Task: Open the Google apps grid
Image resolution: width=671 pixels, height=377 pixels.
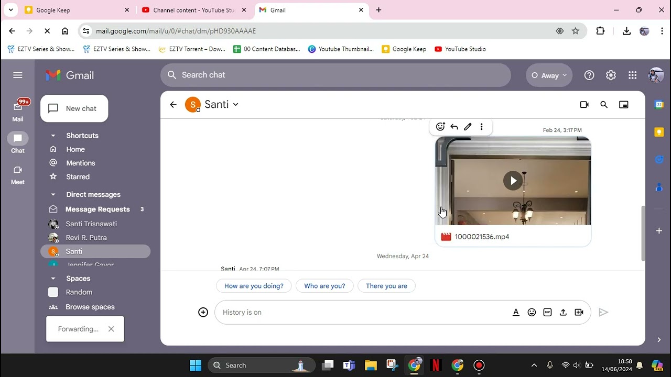Action: 633,75
